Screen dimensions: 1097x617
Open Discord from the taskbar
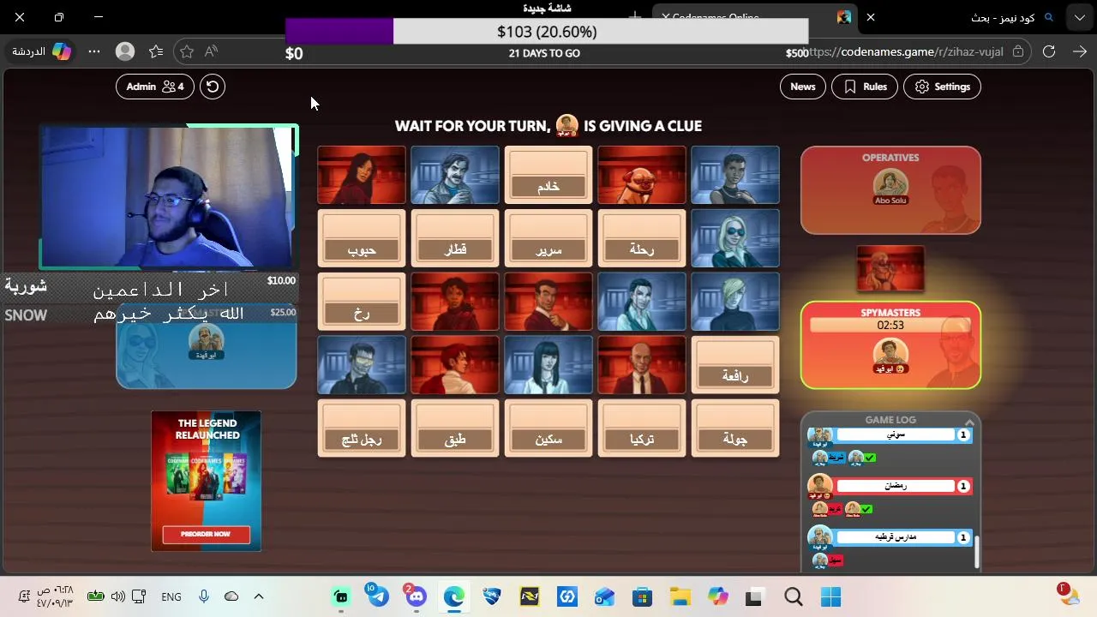(416, 596)
